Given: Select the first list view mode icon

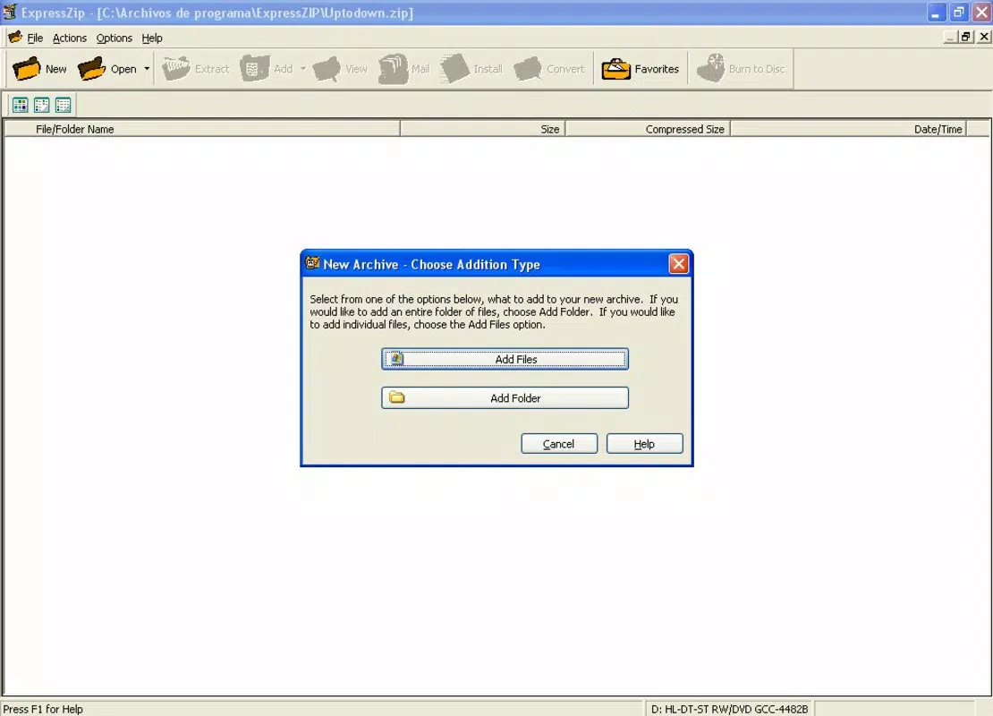Looking at the screenshot, I should pos(21,106).
